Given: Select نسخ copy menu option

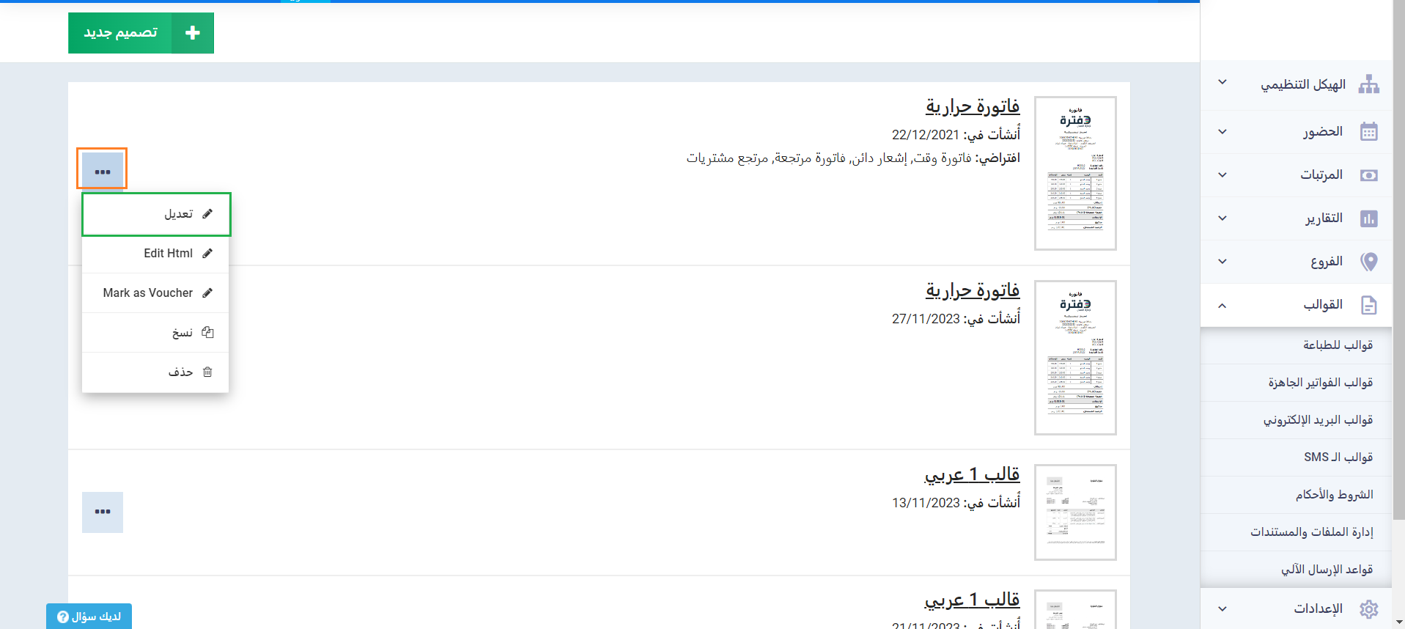Looking at the screenshot, I should 156,333.
